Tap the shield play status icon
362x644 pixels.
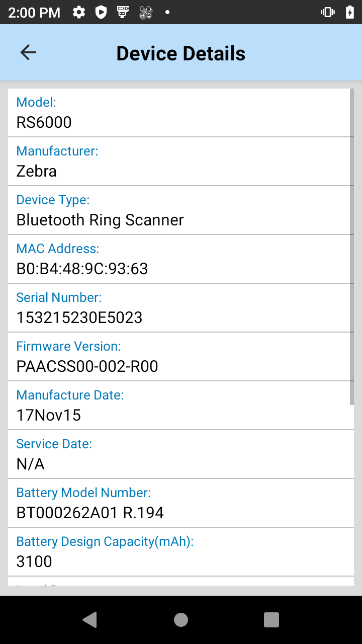point(101,13)
